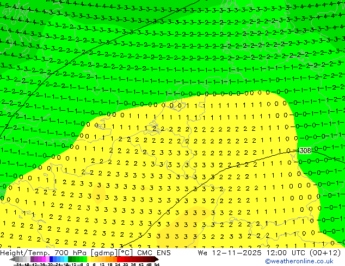Click the 'CMC ENS' model label
Image resolution: width=345 pixels, height=266 pixels.
click(154, 253)
